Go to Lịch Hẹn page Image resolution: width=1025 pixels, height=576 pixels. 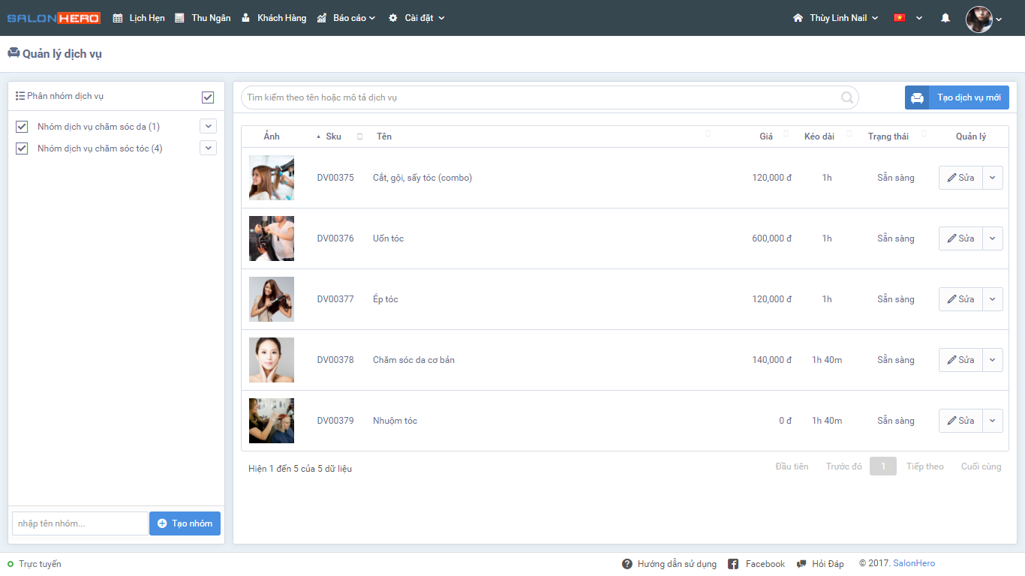click(139, 18)
